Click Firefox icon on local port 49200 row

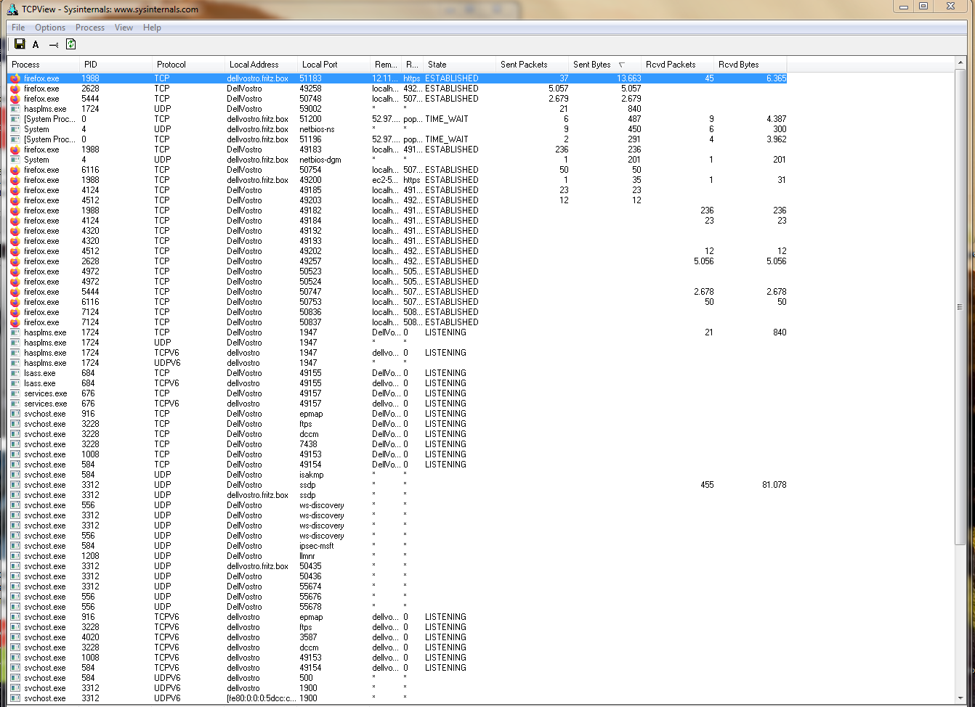[15, 180]
